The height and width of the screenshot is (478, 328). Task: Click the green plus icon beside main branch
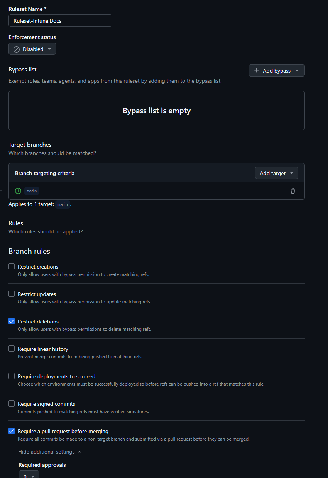pyautogui.click(x=18, y=191)
